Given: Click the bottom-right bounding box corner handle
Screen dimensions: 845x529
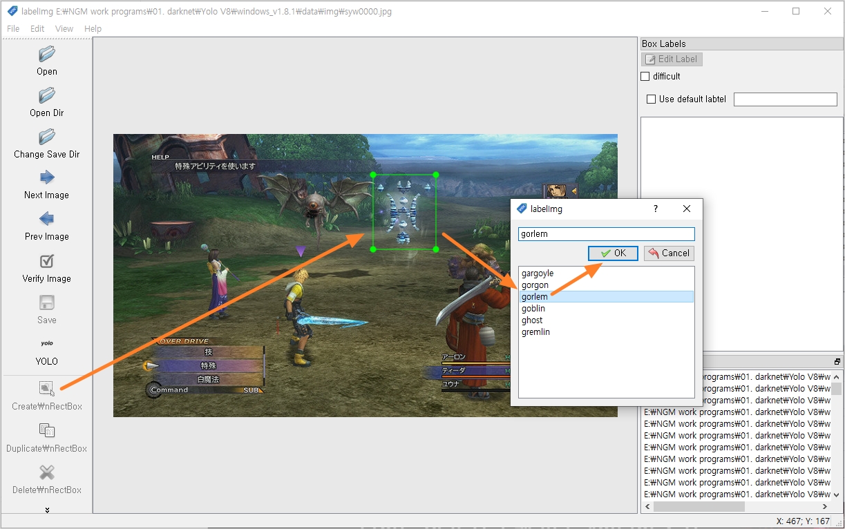Looking at the screenshot, I should [x=436, y=249].
